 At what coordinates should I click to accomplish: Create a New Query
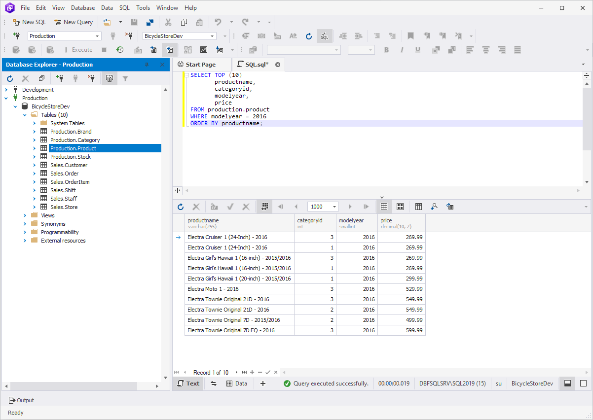coord(74,22)
